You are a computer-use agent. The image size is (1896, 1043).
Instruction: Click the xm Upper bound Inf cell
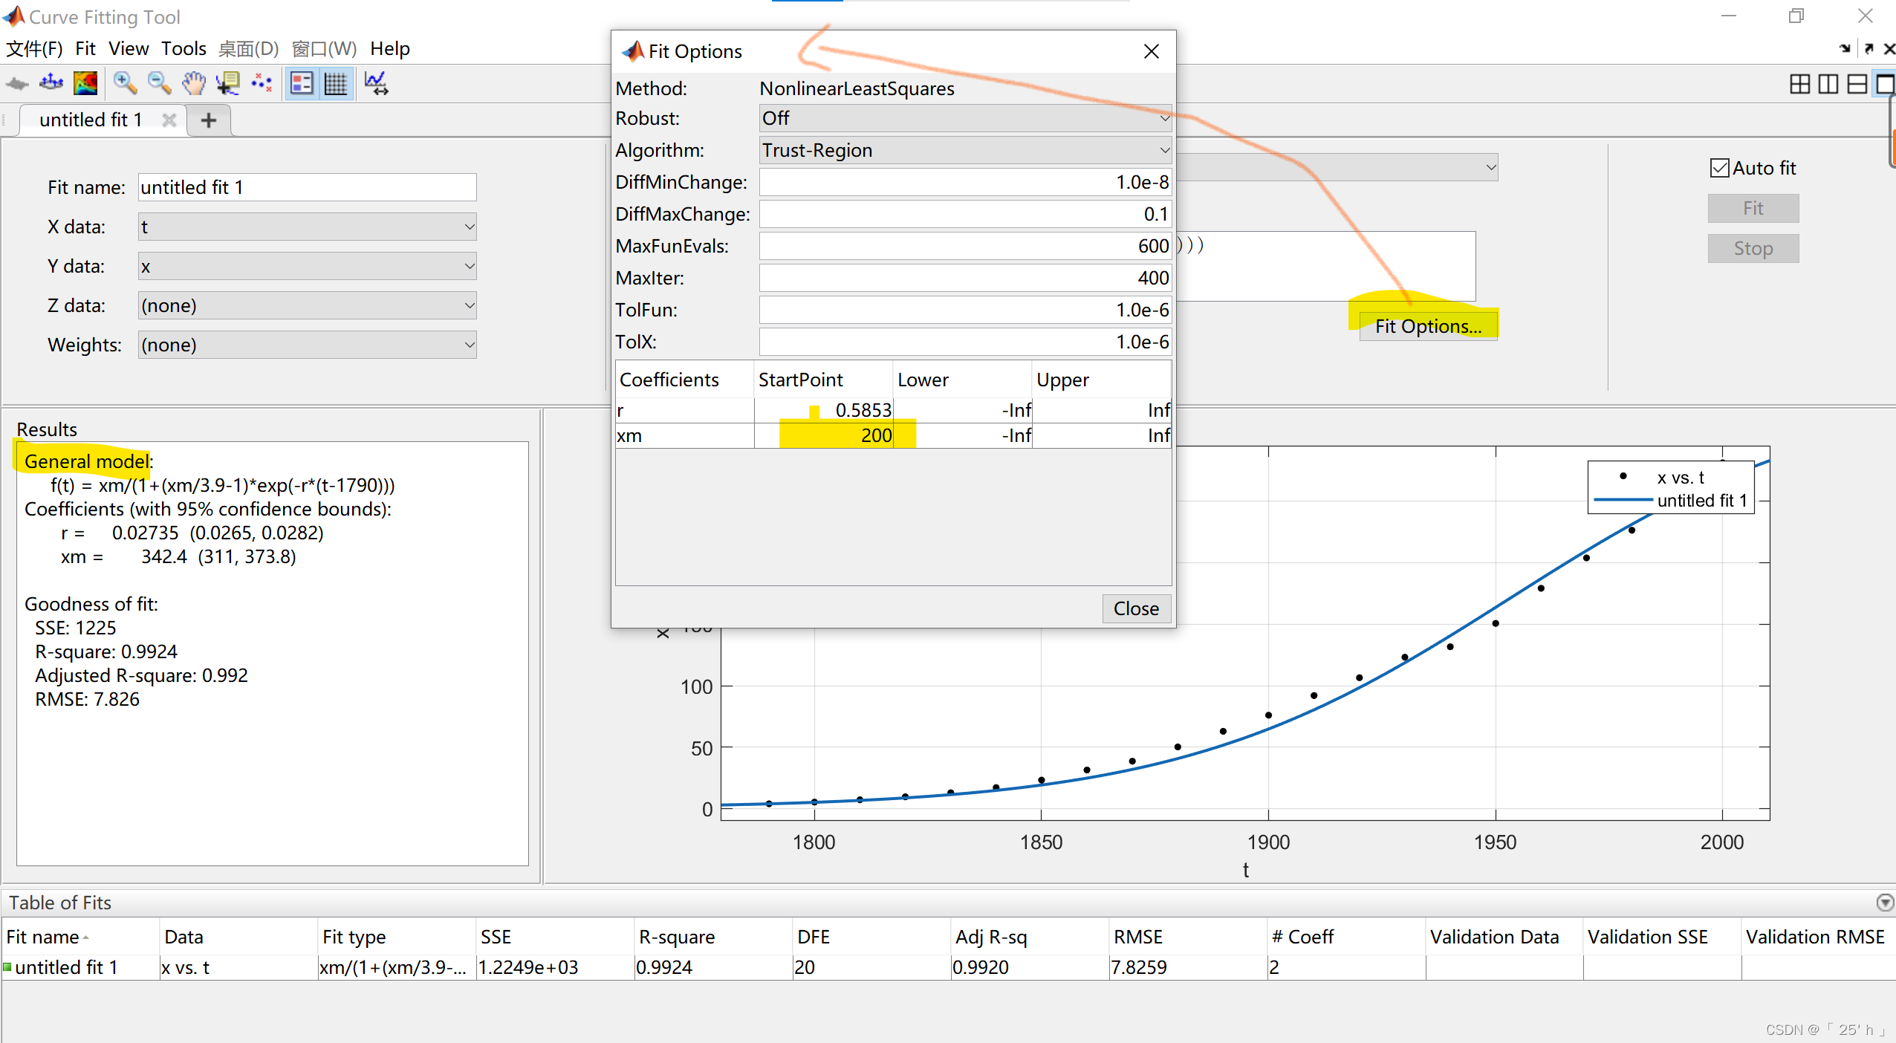(1102, 435)
